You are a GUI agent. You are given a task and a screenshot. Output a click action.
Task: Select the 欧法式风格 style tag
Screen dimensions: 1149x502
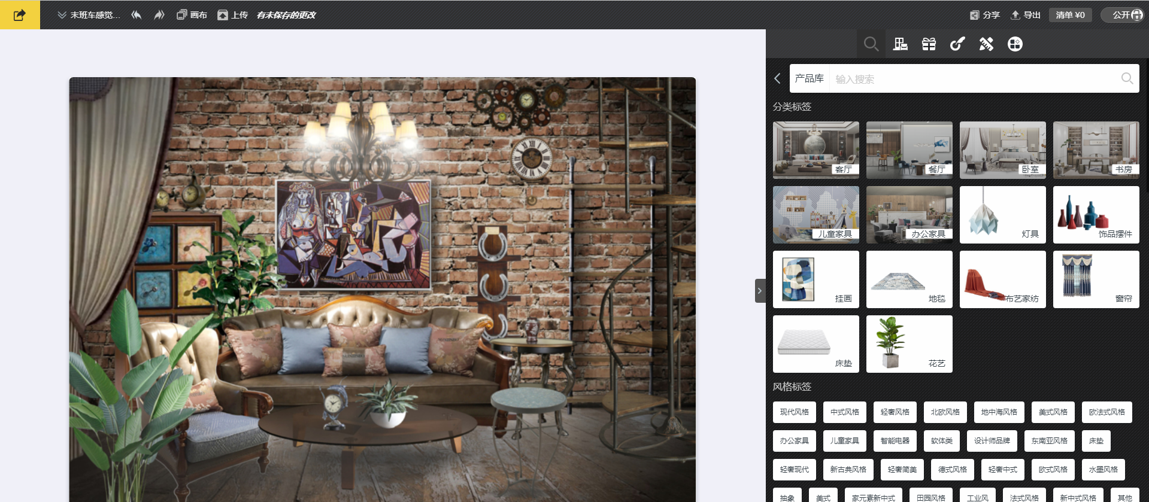pos(1107,412)
